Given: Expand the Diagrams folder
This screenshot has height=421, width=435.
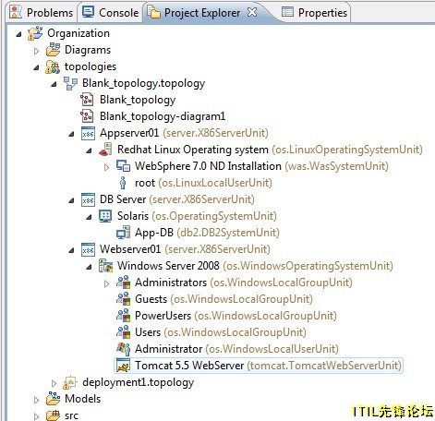Looking at the screenshot, I should pyautogui.click(x=36, y=51).
